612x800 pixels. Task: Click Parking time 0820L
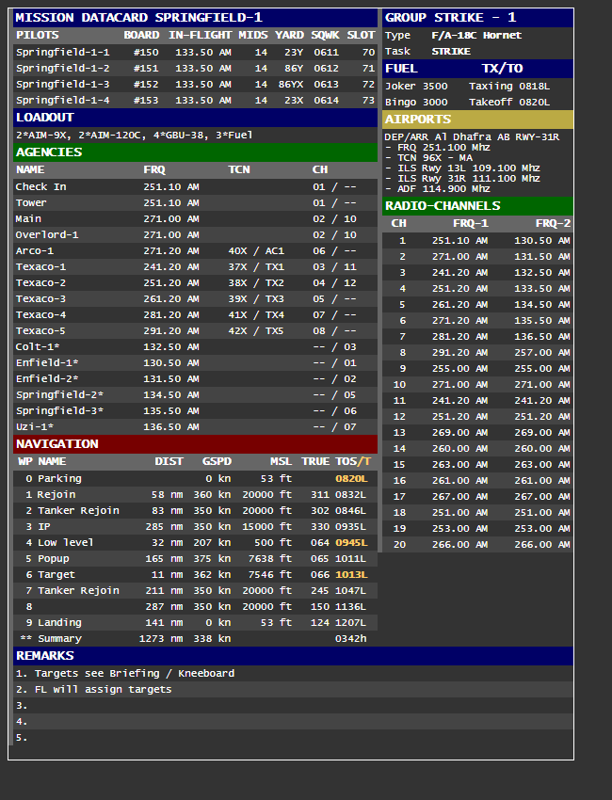coord(351,478)
